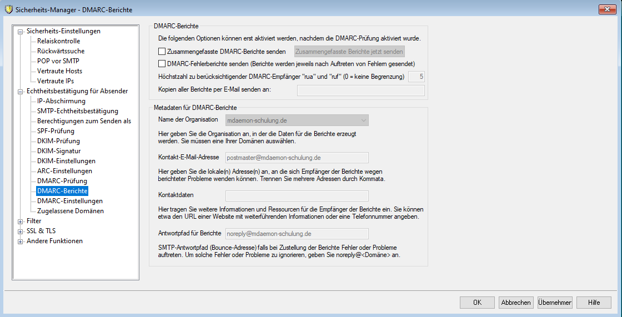Close the Sicherheits-Manager dialog window
Image resolution: width=622 pixels, height=317 pixels.
click(x=606, y=9)
